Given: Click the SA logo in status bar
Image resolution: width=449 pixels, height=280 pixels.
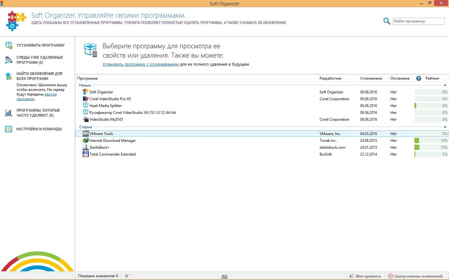Looking at the screenshot, I should 224,276.
